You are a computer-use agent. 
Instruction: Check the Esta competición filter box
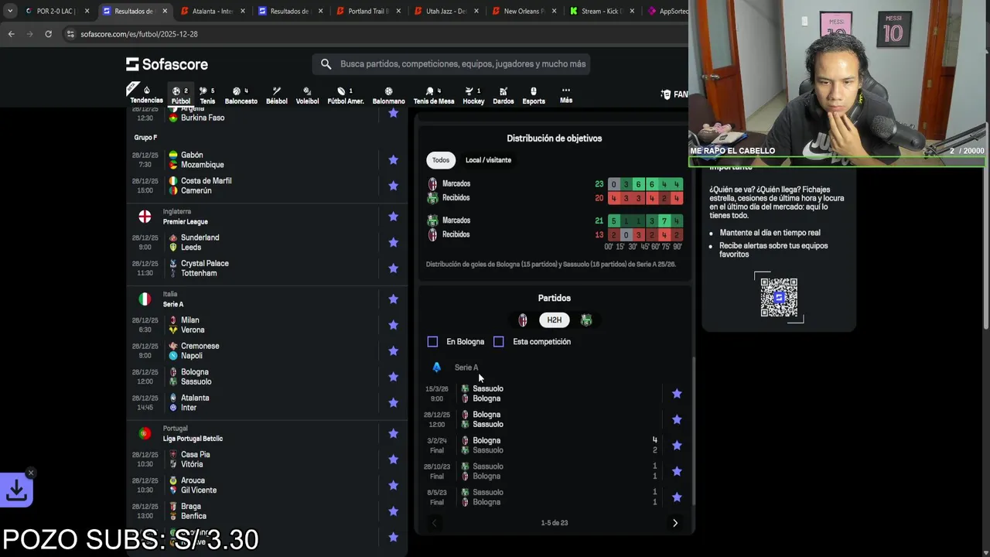pyautogui.click(x=498, y=341)
